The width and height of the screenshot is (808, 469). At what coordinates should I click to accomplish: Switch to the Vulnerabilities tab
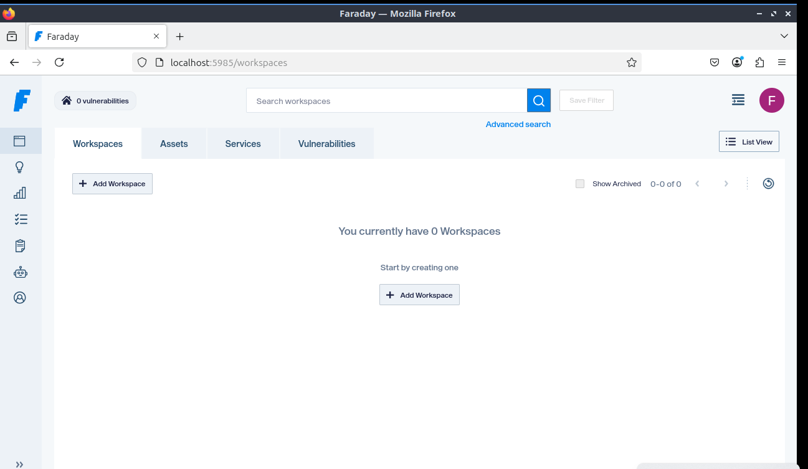coord(326,143)
